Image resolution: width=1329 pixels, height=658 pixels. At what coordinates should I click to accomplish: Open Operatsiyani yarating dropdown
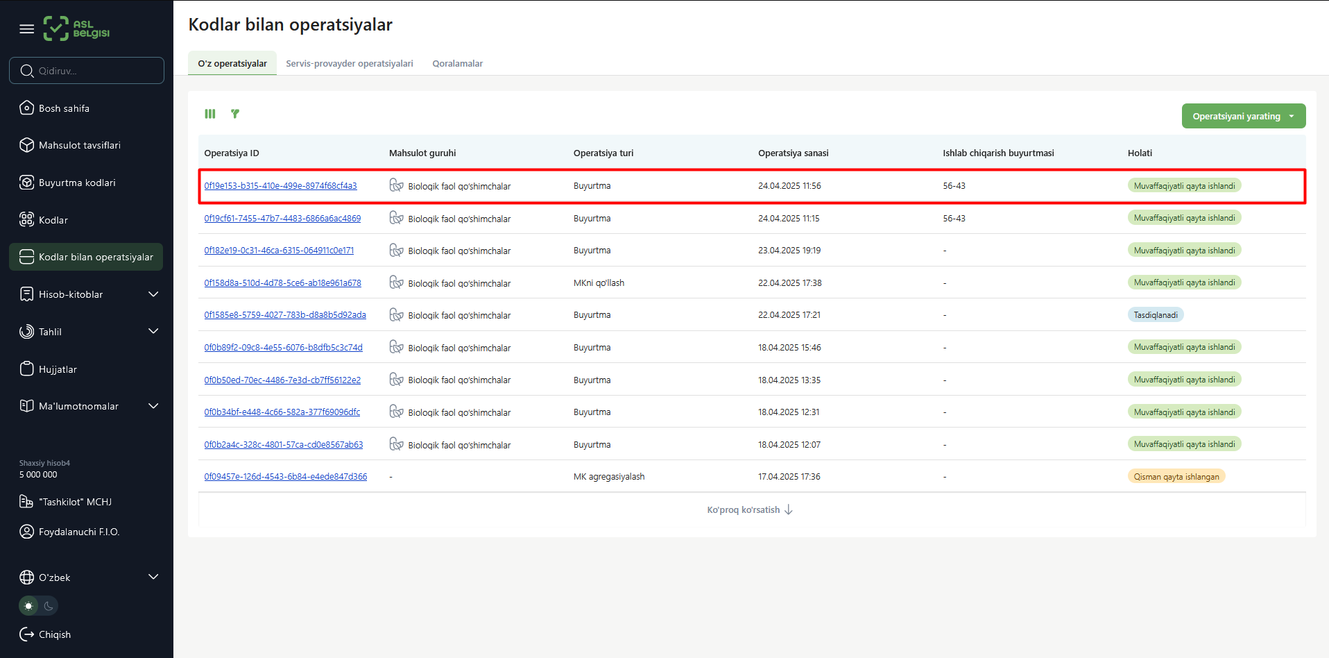coord(1243,116)
